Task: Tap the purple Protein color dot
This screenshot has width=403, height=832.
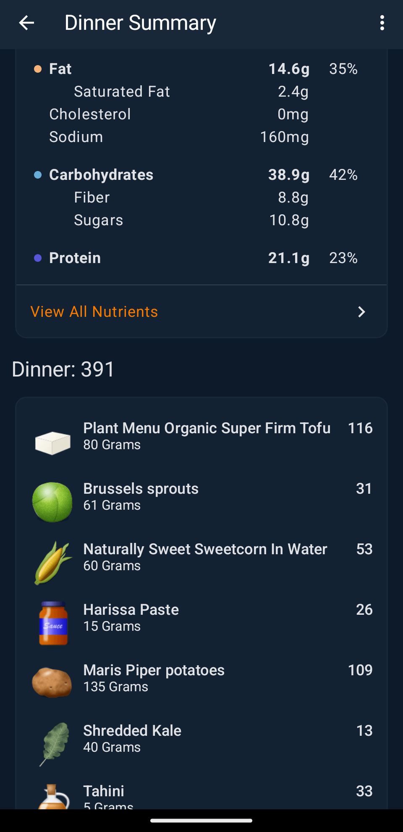Action: coord(38,258)
